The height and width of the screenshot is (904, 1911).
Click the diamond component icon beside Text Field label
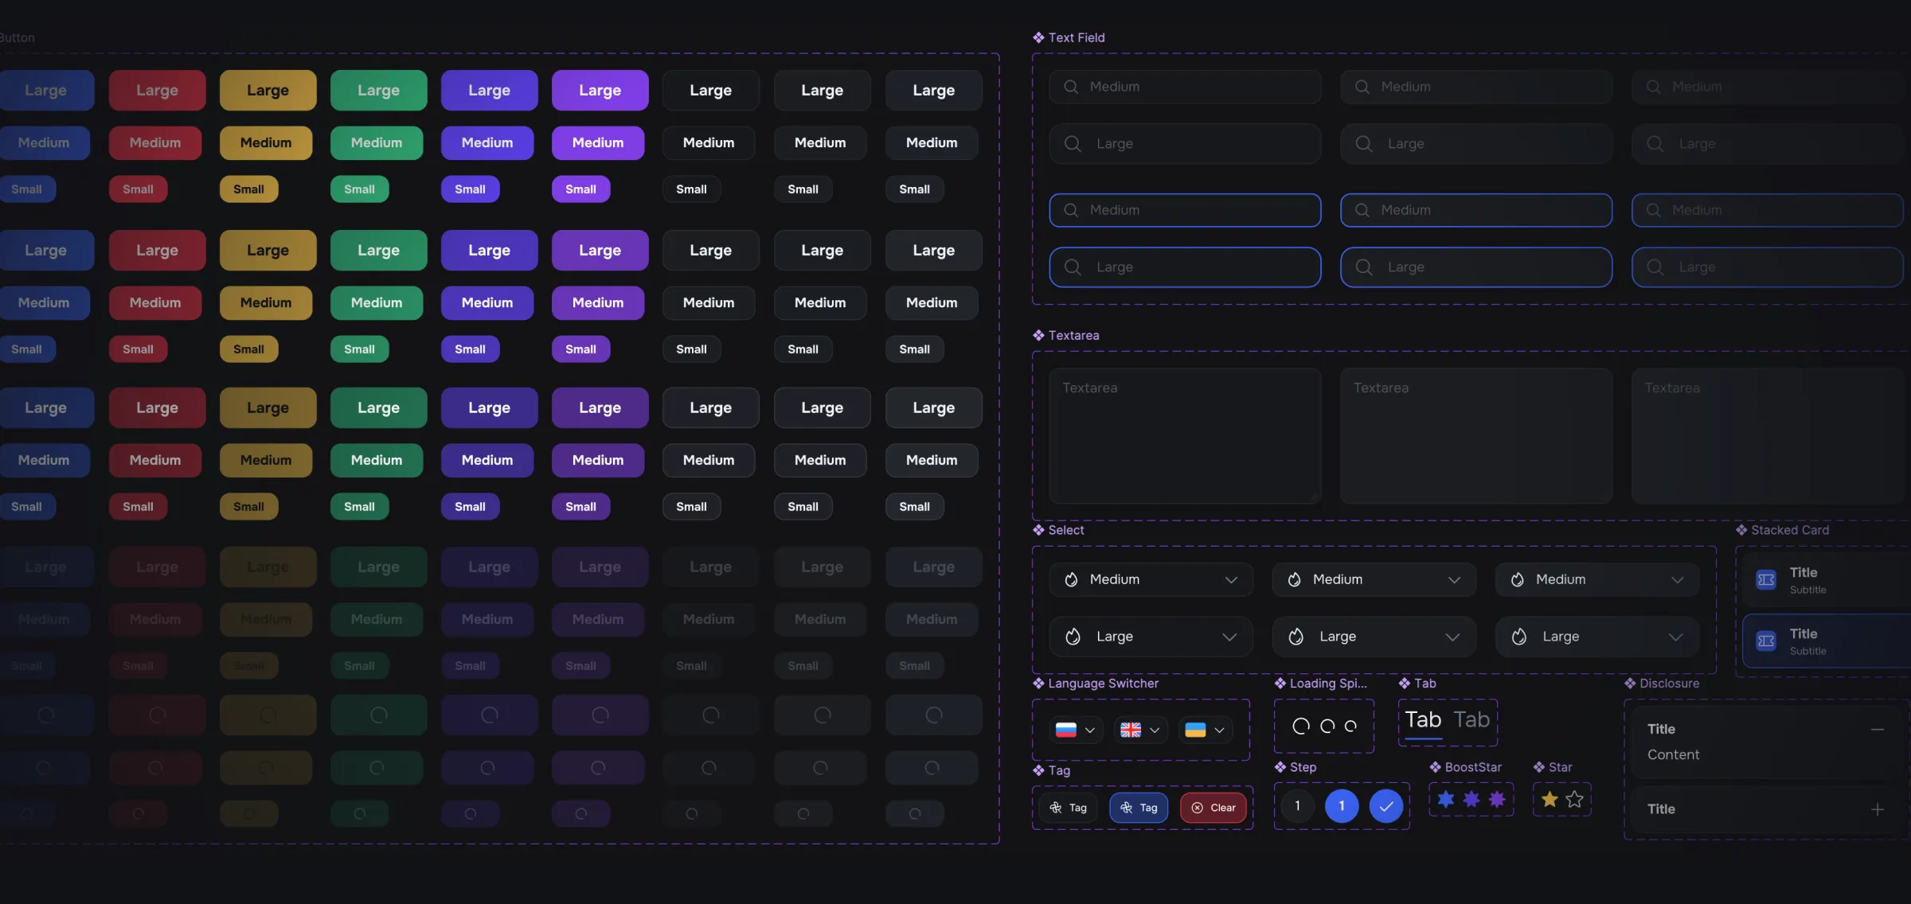1038,37
